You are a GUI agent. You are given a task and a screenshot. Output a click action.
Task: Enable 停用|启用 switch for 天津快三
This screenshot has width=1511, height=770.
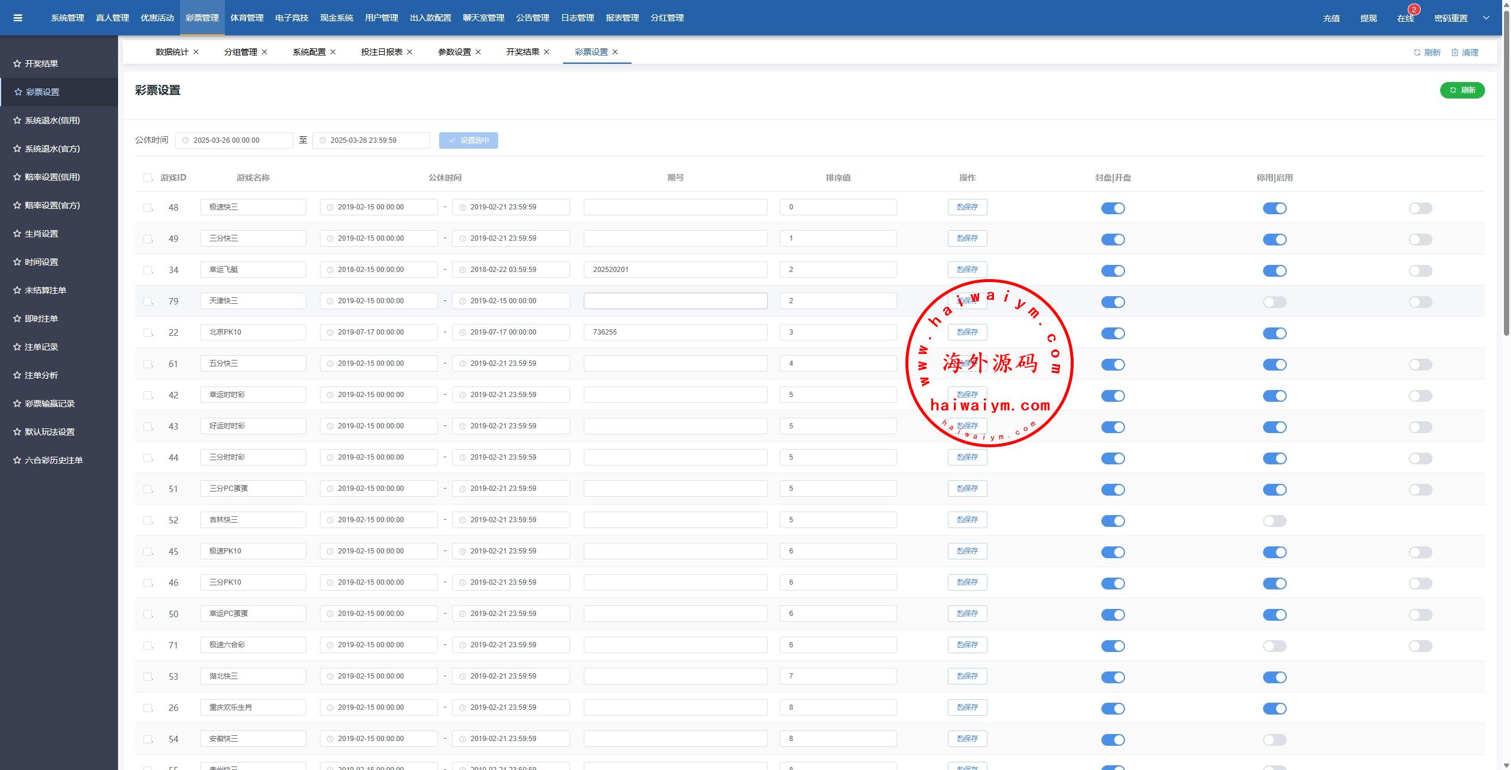click(x=1274, y=302)
